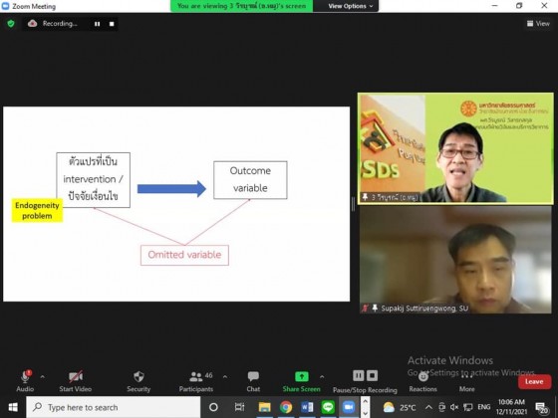Expand audio options caret next to Audio

(43, 377)
